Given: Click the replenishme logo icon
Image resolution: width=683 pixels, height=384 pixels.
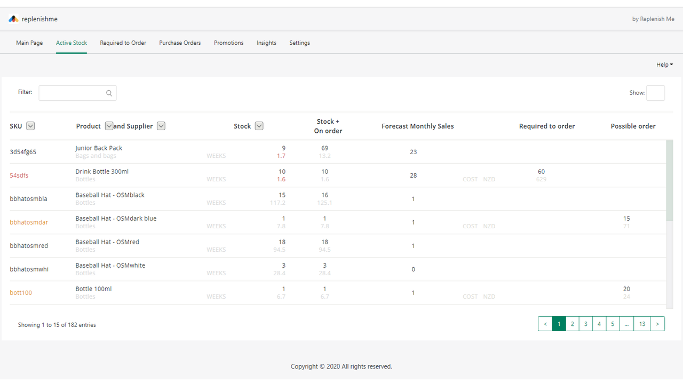Looking at the screenshot, I should [13, 19].
